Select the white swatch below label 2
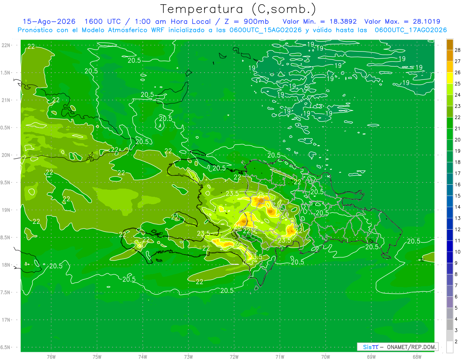This screenshot has width=468, height=362. [x=450, y=347]
